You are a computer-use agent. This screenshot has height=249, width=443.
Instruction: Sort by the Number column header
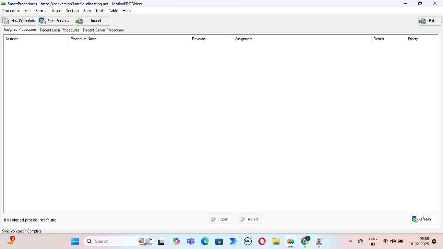tap(36, 39)
